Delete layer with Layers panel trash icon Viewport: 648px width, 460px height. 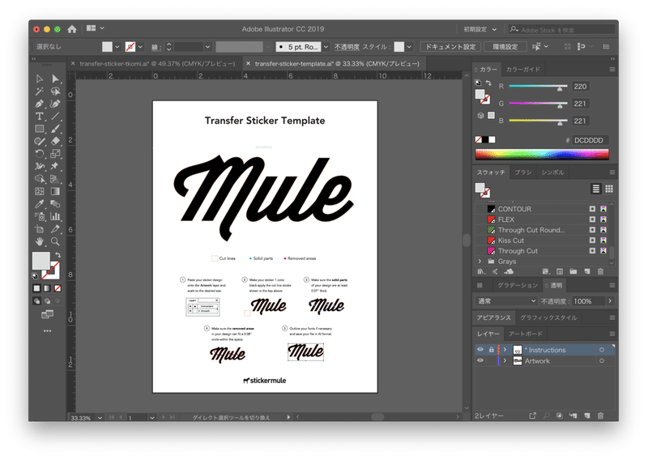(x=600, y=415)
